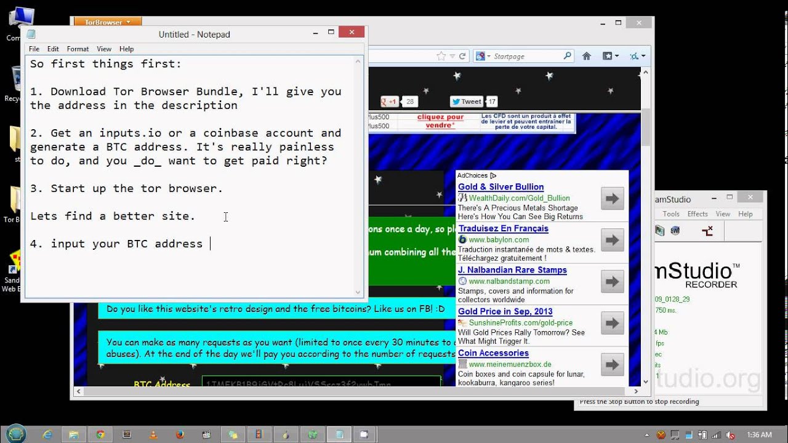The image size is (788, 443).
Task: Click the BTC Address input field on webpage
Action: point(321,381)
